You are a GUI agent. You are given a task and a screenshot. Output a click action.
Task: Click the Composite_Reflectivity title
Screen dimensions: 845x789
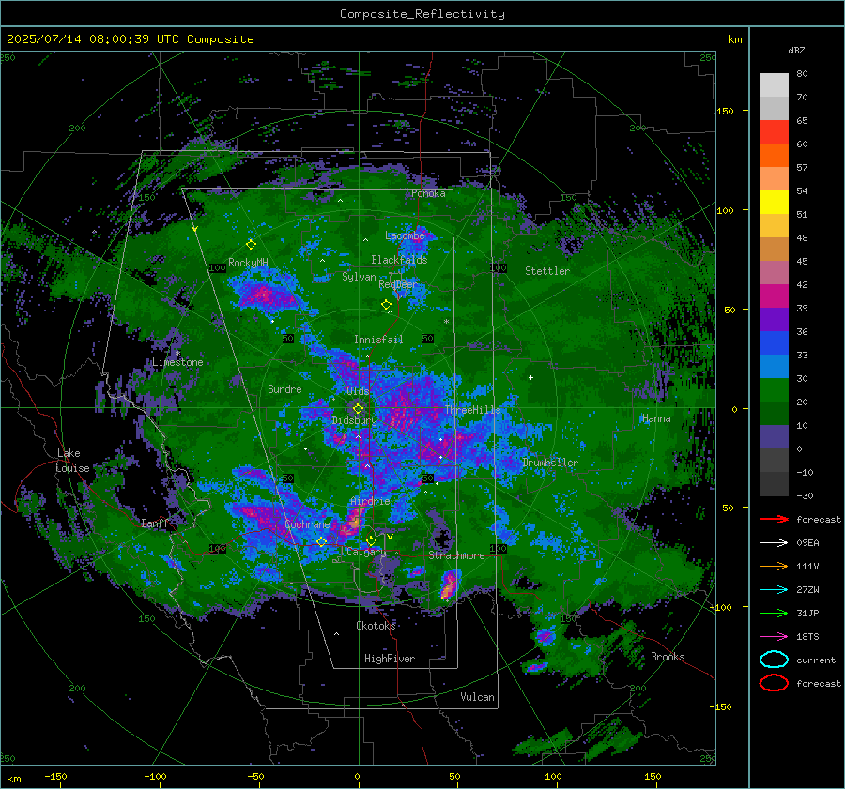[x=422, y=14]
